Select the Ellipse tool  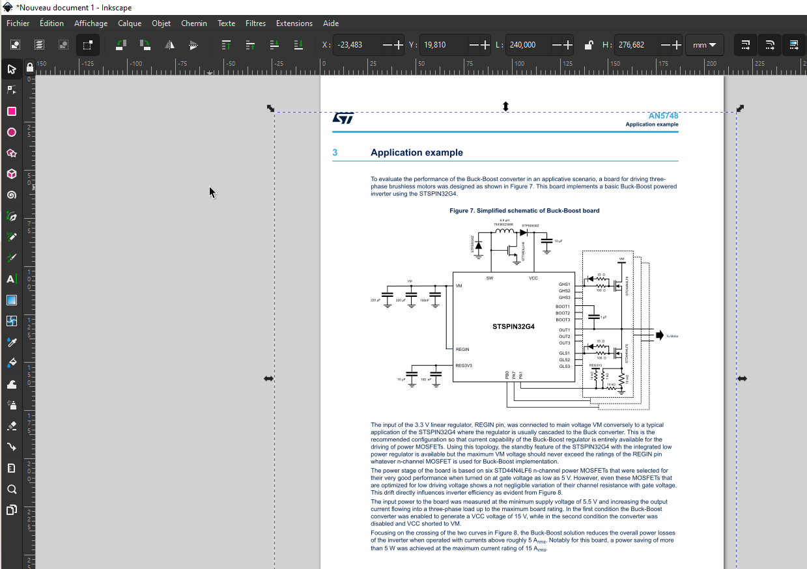pyautogui.click(x=11, y=132)
